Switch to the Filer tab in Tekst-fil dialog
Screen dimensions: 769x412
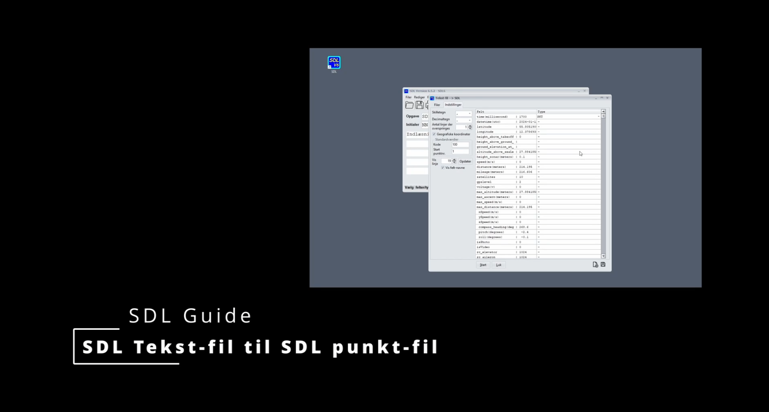pyautogui.click(x=437, y=105)
